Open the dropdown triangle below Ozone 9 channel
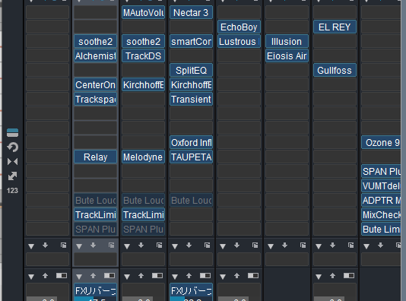Image resolution: width=406 pixels, height=301 pixels. coord(366,246)
